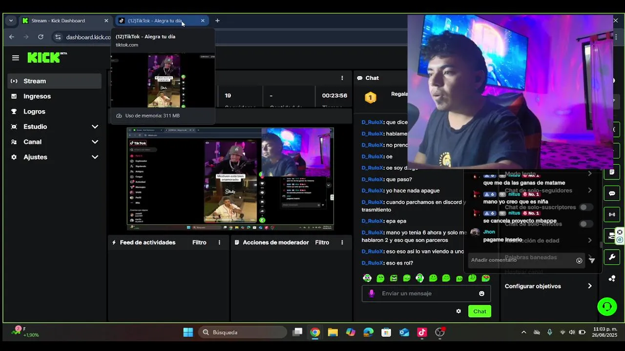Click the taskbar Búsqueda search box
The height and width of the screenshot is (351, 625).
(x=243, y=332)
